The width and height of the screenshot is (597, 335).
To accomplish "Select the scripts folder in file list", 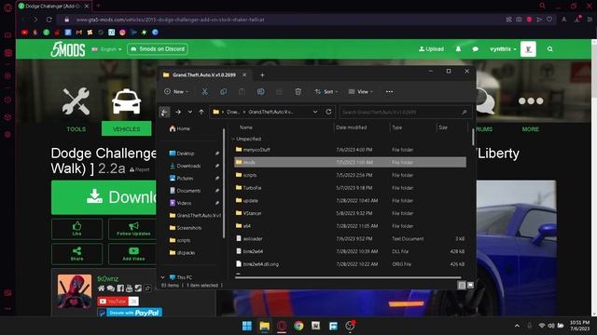I will click(x=350, y=175).
